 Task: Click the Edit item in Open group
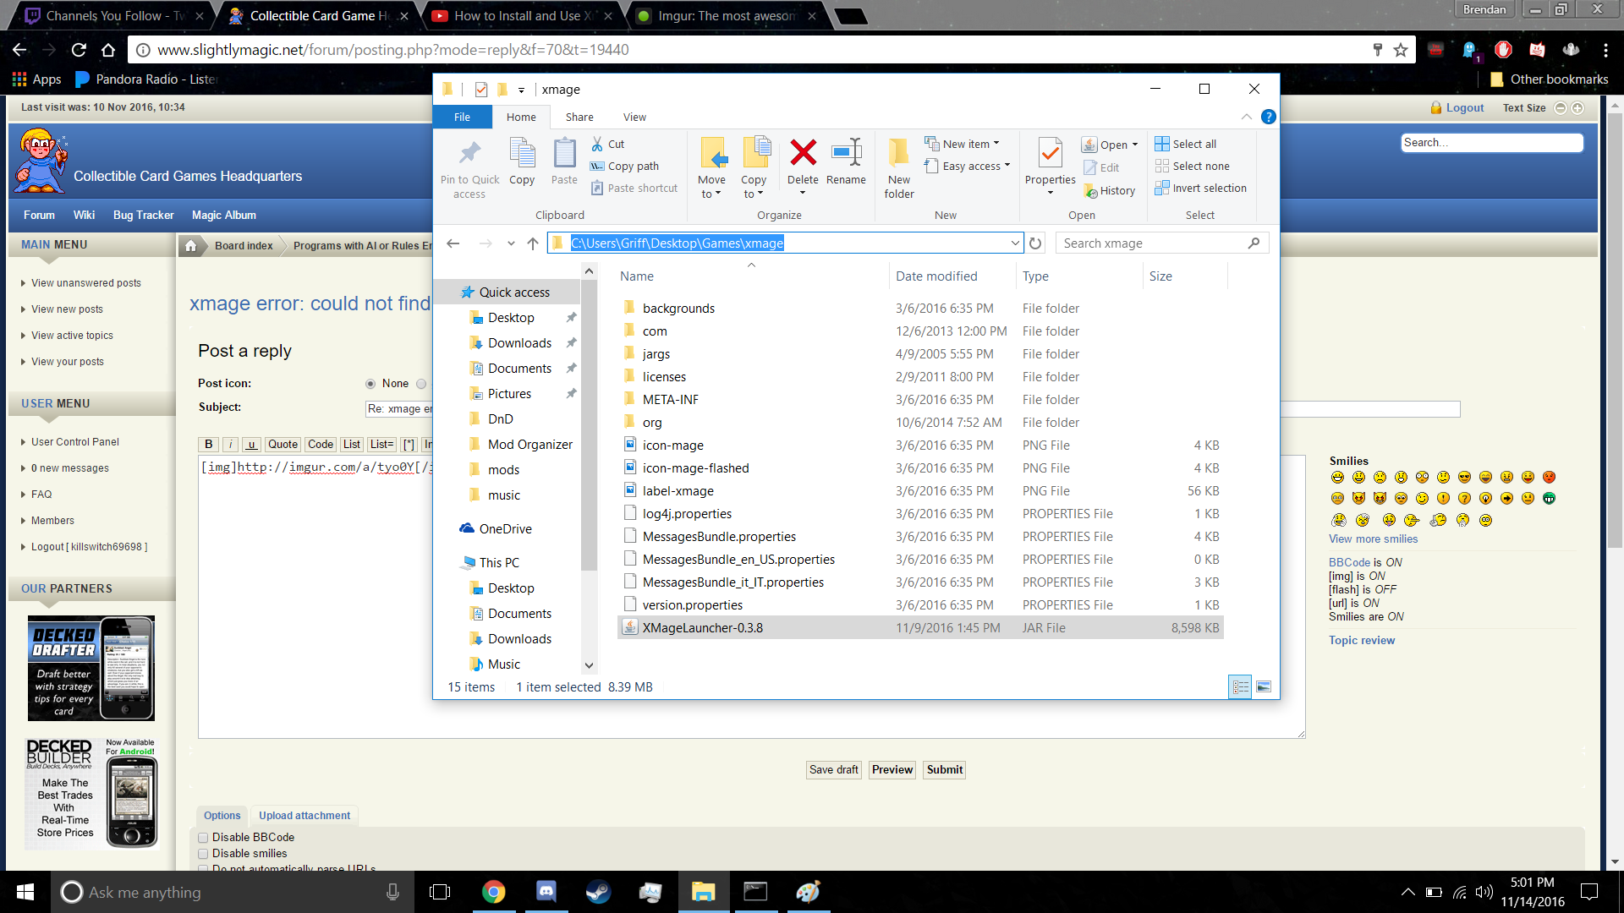(1101, 168)
